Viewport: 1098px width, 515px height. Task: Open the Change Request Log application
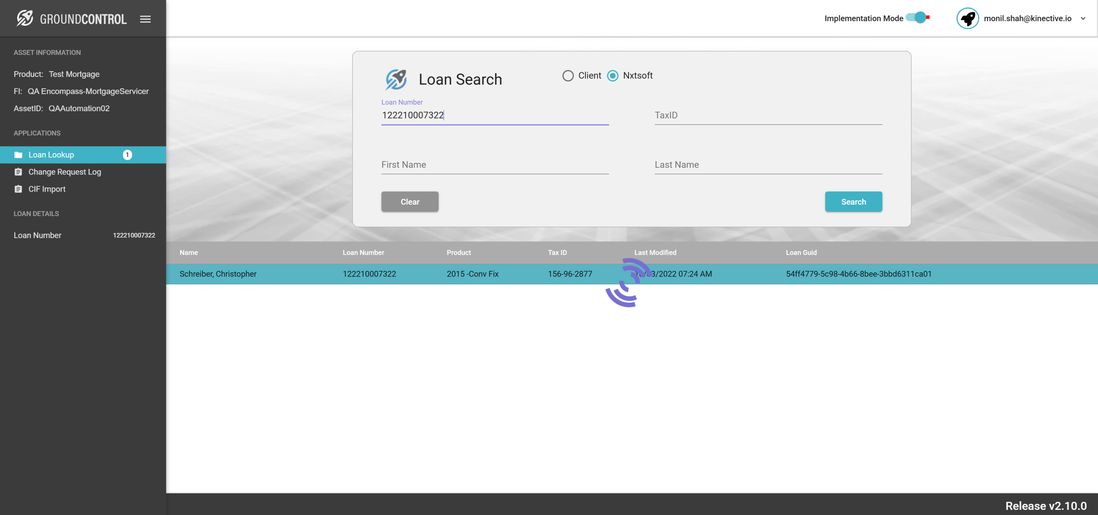65,172
